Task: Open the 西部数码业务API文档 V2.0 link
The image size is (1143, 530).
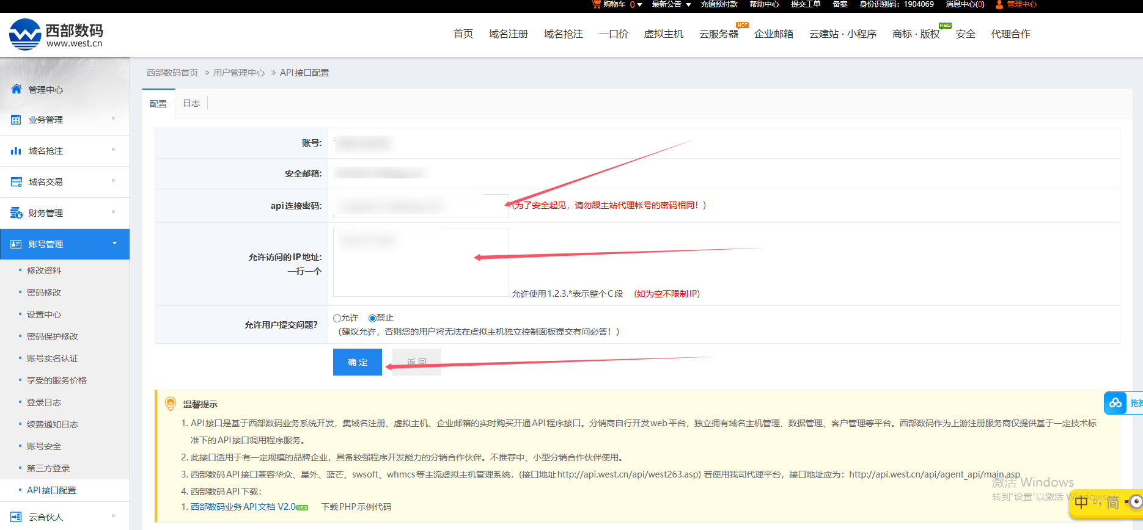Action: 243,507
